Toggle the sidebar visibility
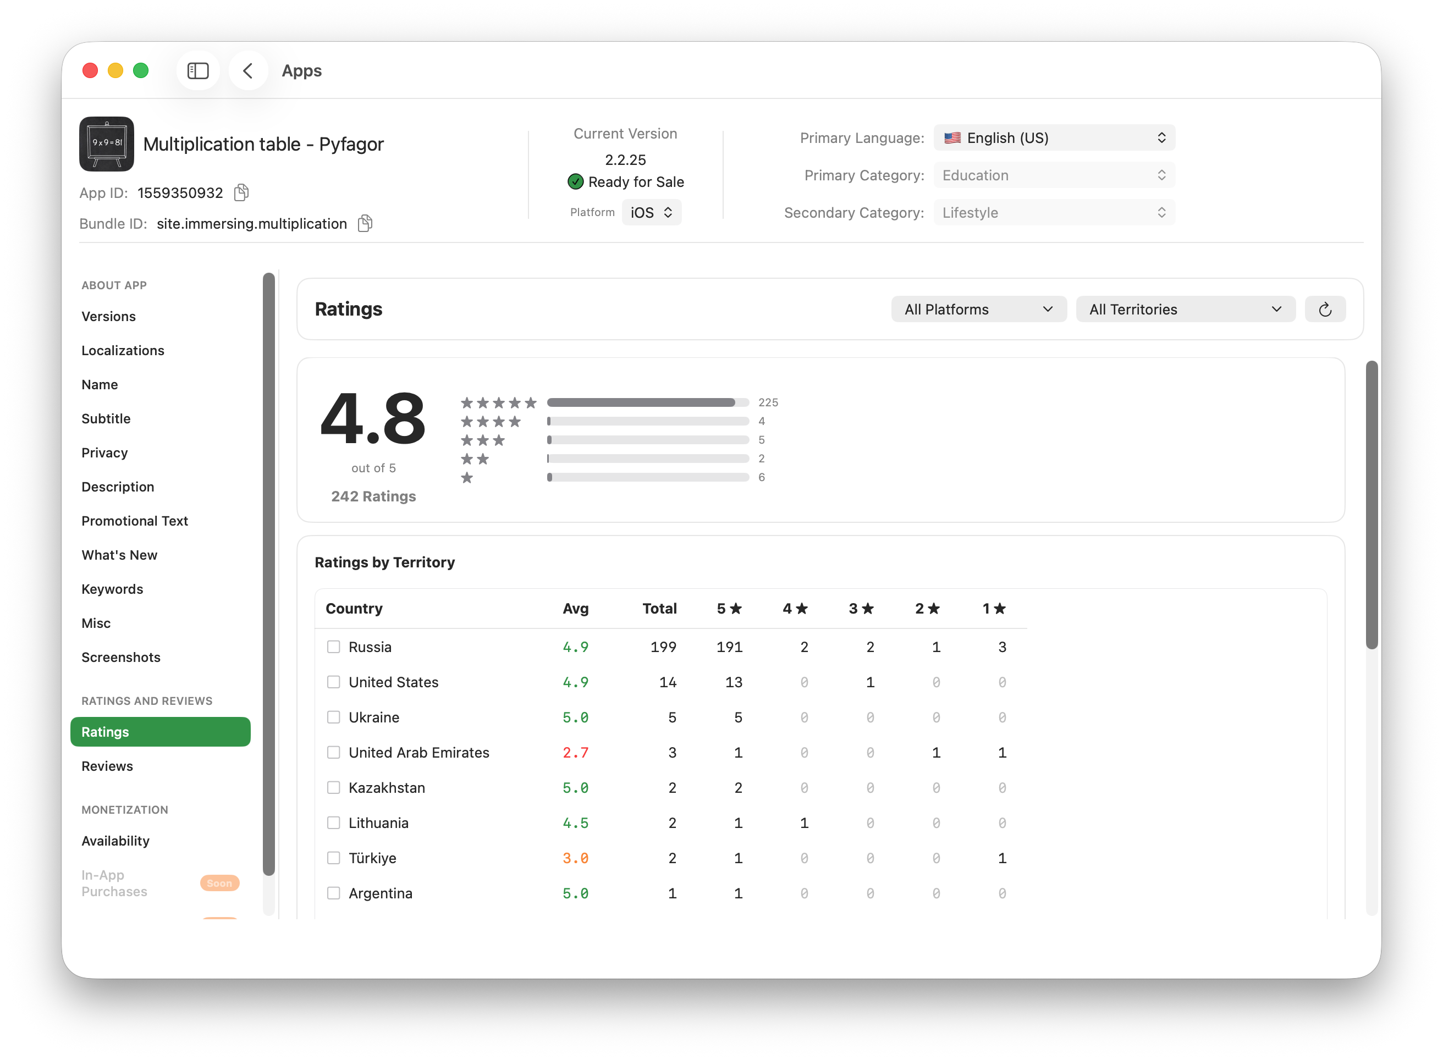This screenshot has height=1060, width=1443. pyautogui.click(x=197, y=70)
